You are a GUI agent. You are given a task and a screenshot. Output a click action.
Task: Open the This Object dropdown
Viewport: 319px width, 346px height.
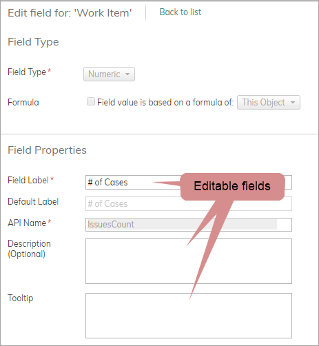(x=269, y=103)
